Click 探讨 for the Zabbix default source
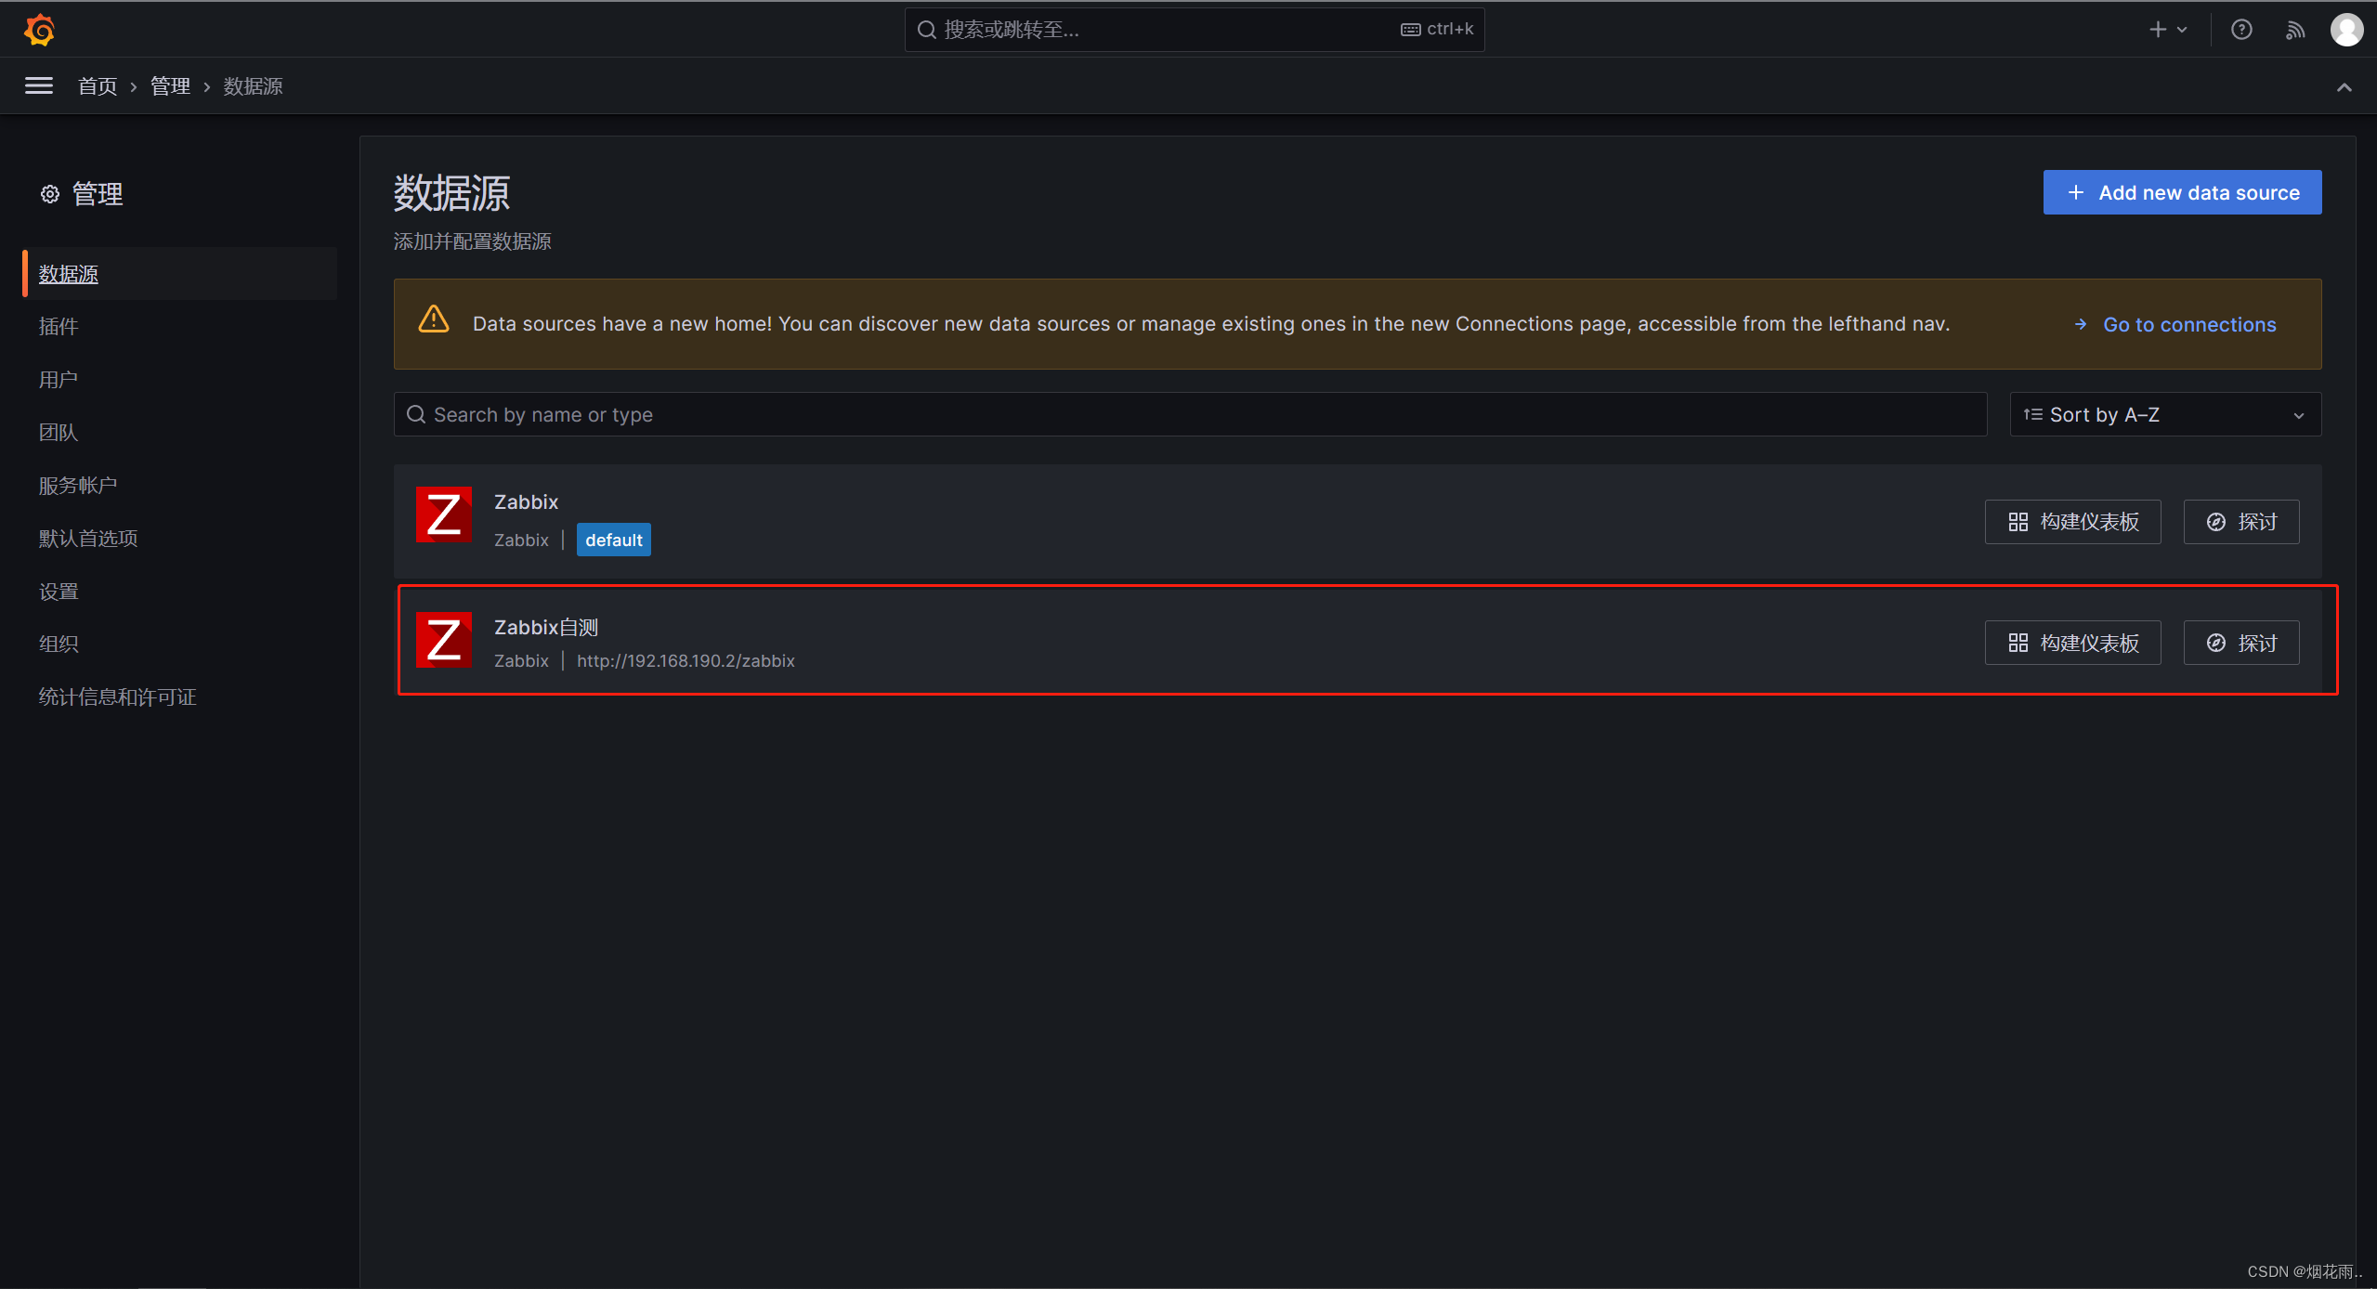Screen dimensions: 2377x1289 (2240, 522)
